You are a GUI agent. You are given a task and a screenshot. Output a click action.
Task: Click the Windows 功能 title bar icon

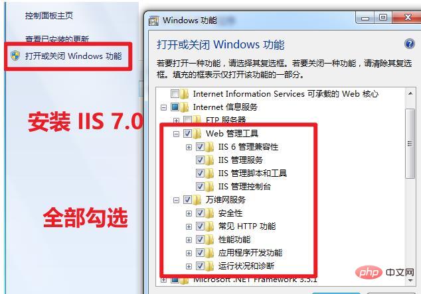(153, 20)
